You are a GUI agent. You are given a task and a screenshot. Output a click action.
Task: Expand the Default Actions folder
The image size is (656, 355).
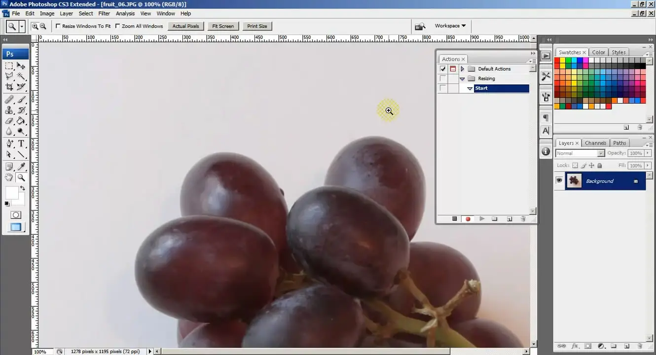coord(462,69)
